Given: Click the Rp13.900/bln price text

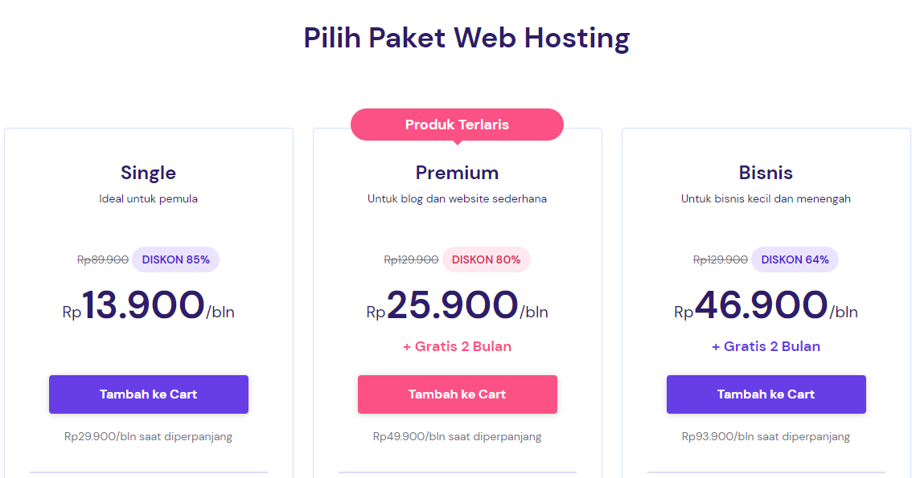Looking at the screenshot, I should pos(148,305).
